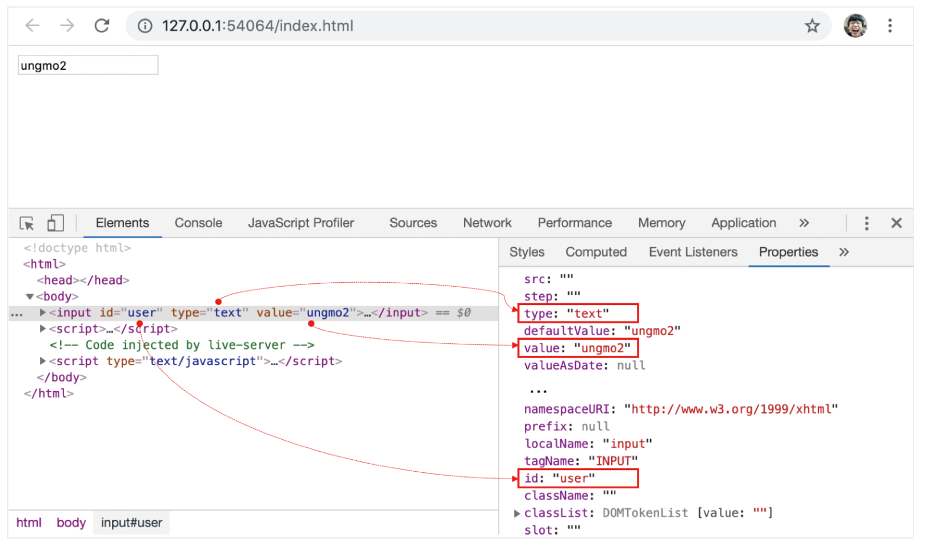Expand the first script node
This screenshot has width=926, height=546.
[43, 329]
